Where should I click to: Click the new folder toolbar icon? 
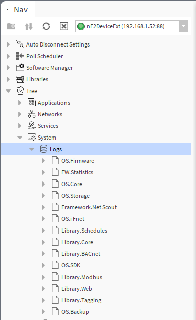(11, 26)
